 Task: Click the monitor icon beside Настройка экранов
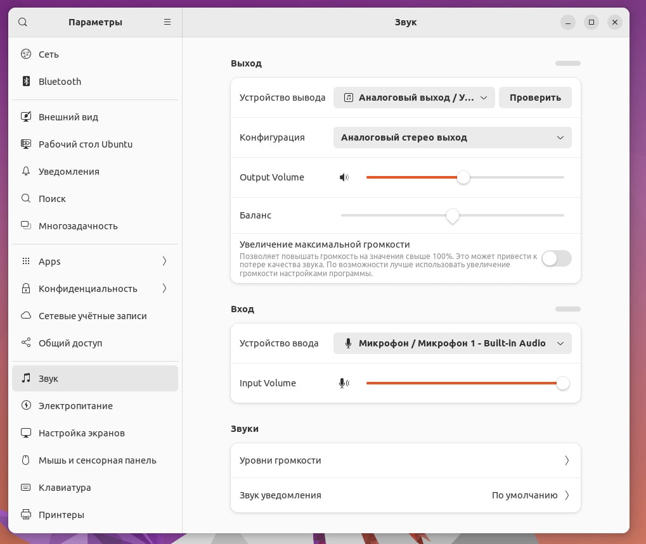click(26, 433)
